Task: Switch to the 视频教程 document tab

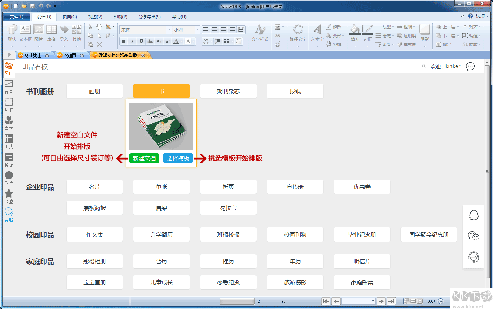Action: tap(32, 56)
